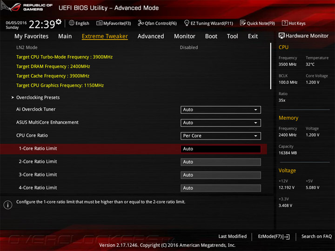
Task: Click Target CPU Turbo-Mode Frequency line
Action: click(x=64, y=57)
